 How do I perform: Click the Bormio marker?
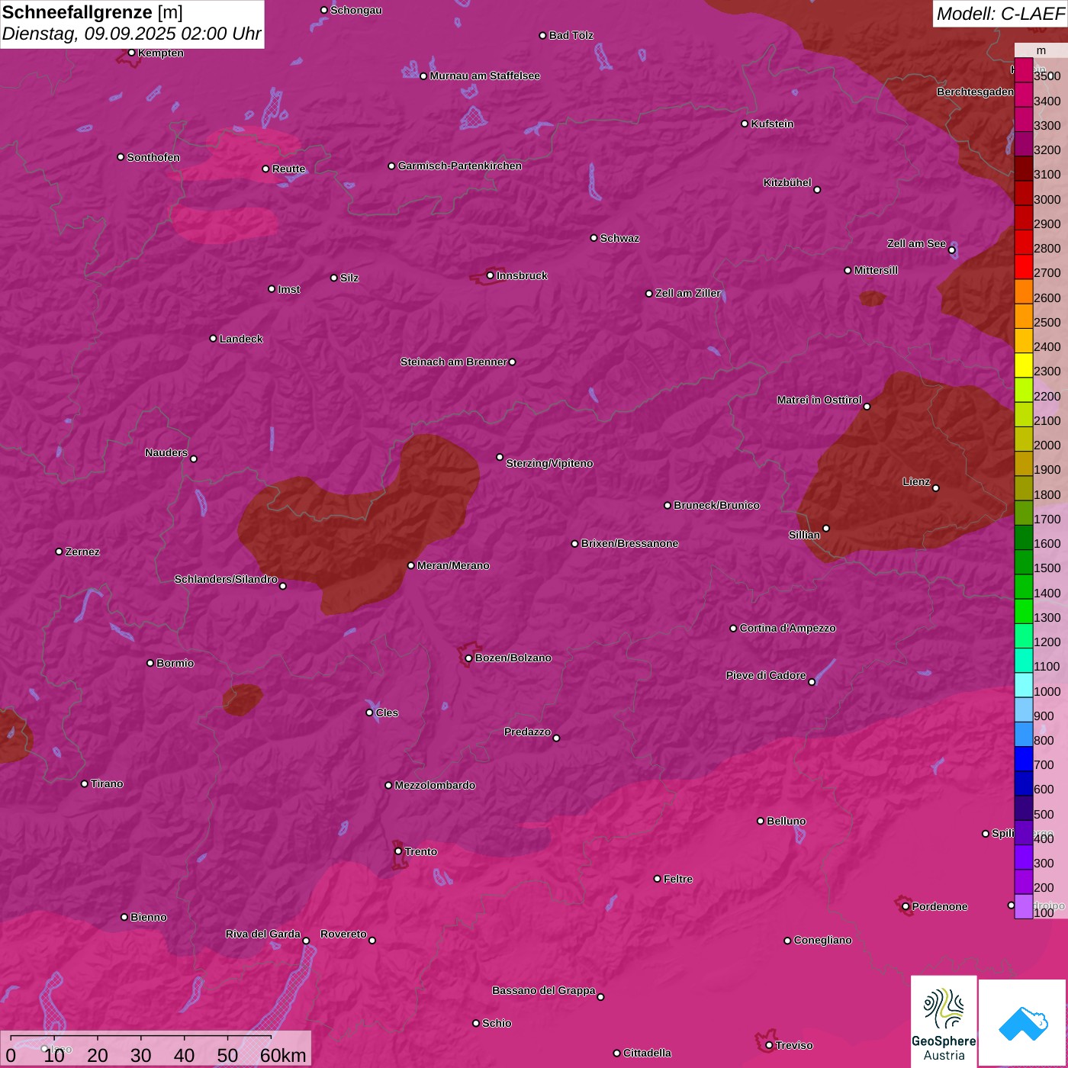coord(150,663)
